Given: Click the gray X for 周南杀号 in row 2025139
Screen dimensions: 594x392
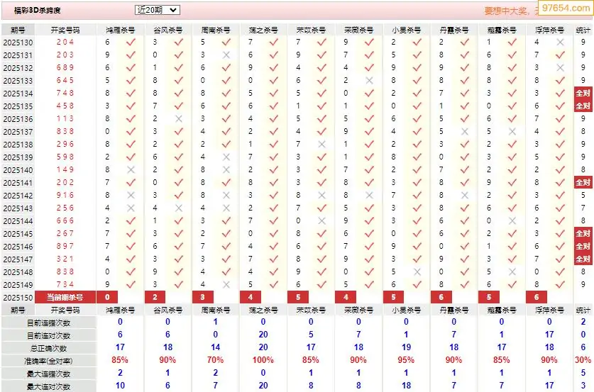Looking at the screenshot, I should 226,157.
